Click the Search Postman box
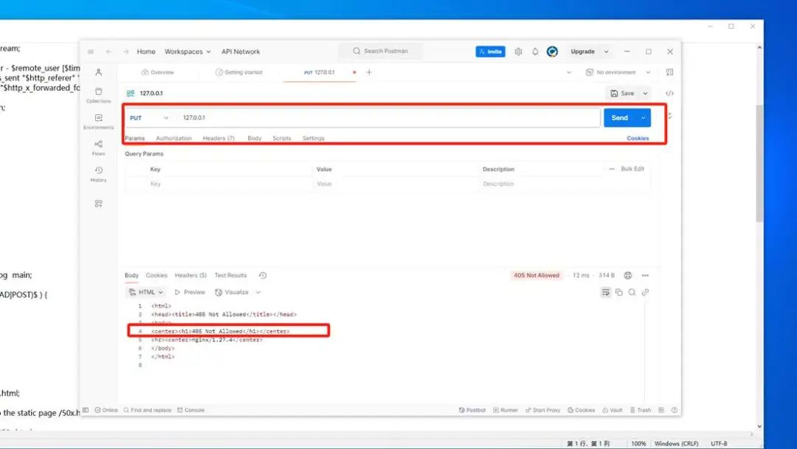This screenshot has width=797, height=449. coord(380,52)
